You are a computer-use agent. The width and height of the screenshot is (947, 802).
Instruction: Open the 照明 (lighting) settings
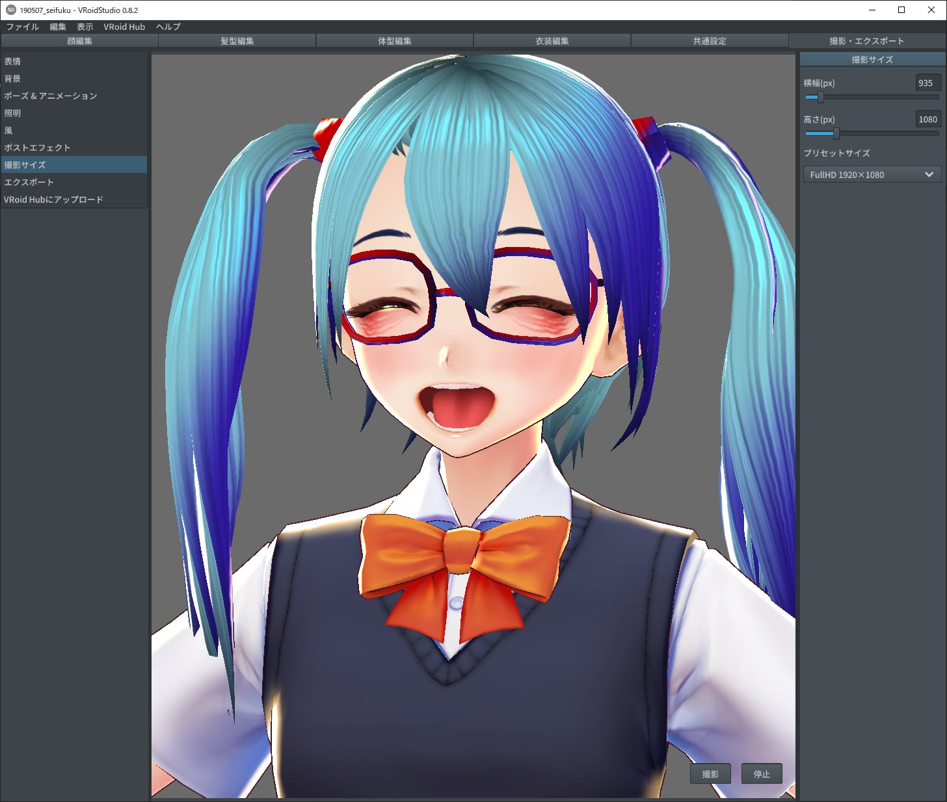pos(12,113)
